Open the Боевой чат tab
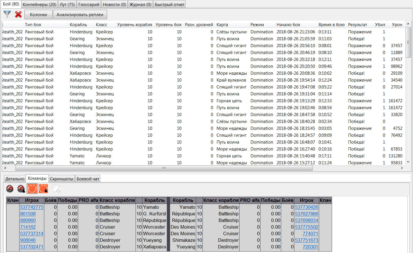Screen dimensions: 413x253 pos(88,179)
